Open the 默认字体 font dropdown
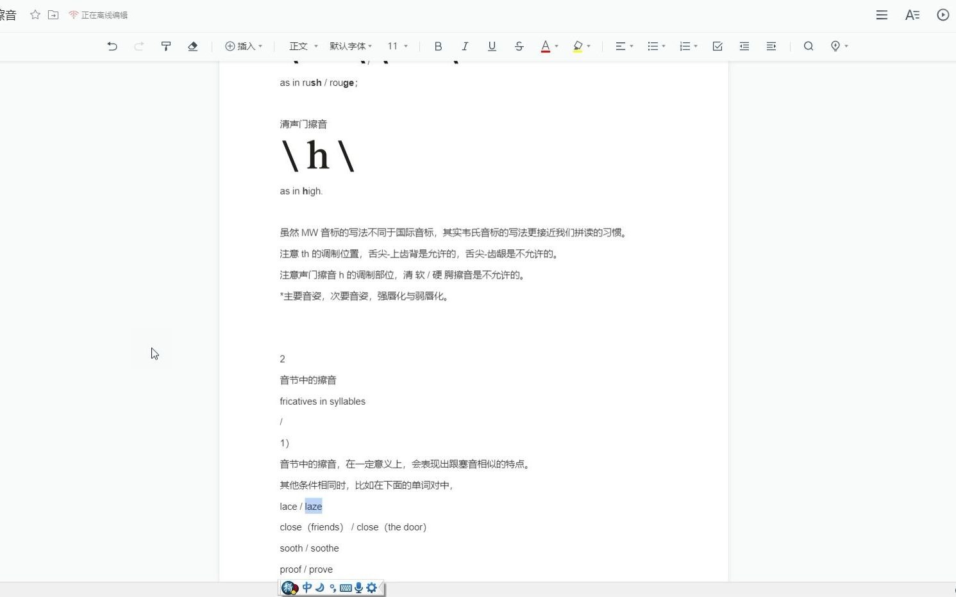 click(x=351, y=46)
